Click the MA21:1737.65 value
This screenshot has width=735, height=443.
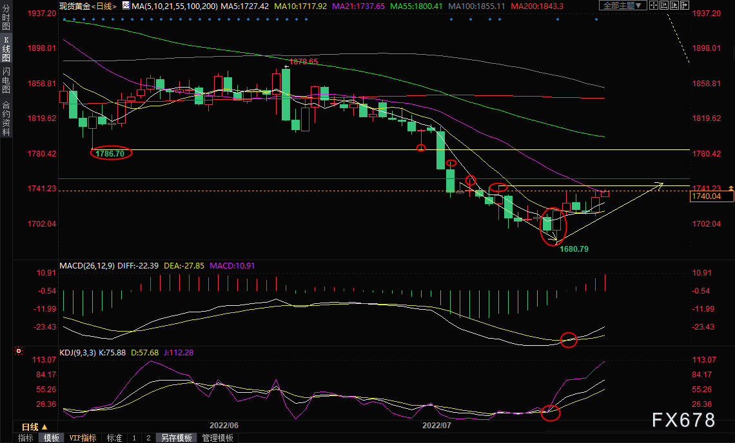pyautogui.click(x=358, y=6)
